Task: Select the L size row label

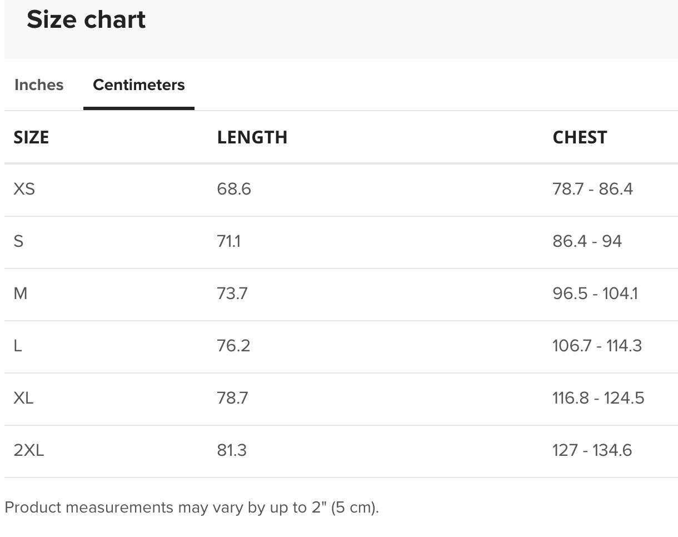Action: click(18, 346)
